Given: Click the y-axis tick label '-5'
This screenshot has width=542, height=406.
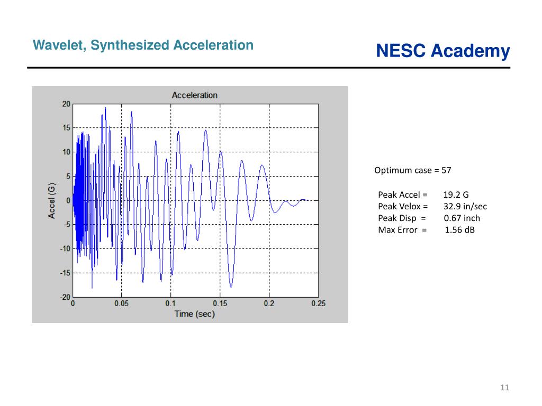Looking at the screenshot, I should coord(66,225).
